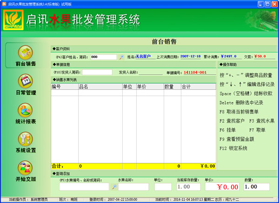Click the 数量 quantity field showing 1.00
The width and height of the screenshot is (279, 203).
tap(257, 187)
